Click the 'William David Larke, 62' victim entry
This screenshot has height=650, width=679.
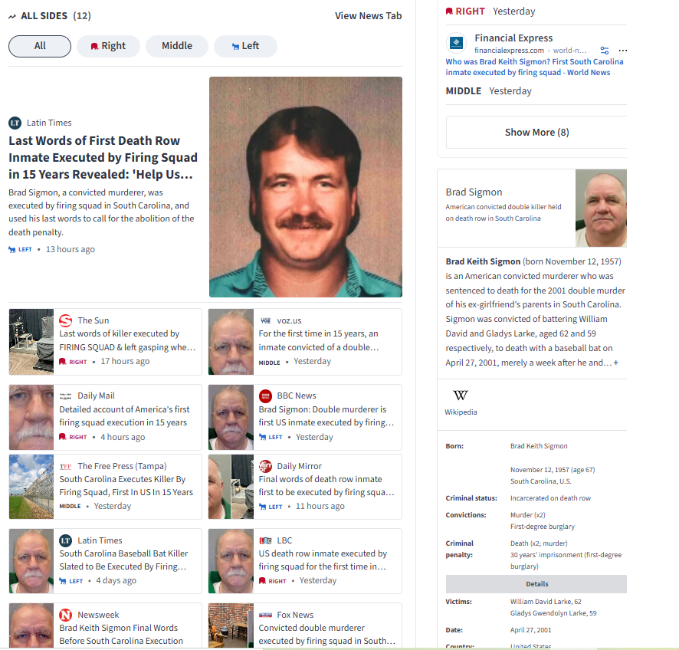pyautogui.click(x=546, y=602)
